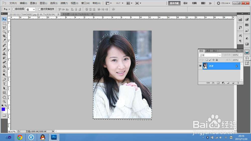251x141 pixels.
Task: Select the Brush tool
Action: coord(4,49)
